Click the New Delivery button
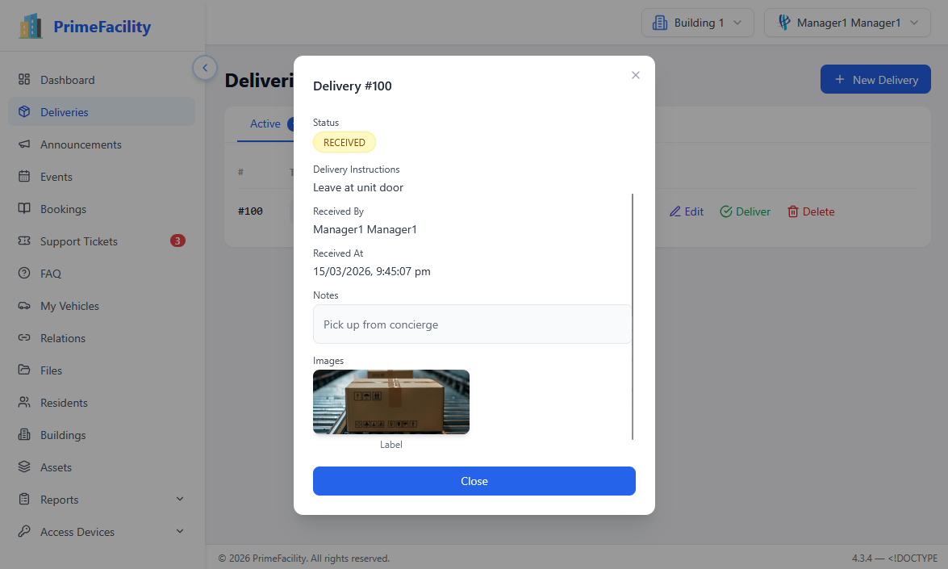 tap(875, 79)
